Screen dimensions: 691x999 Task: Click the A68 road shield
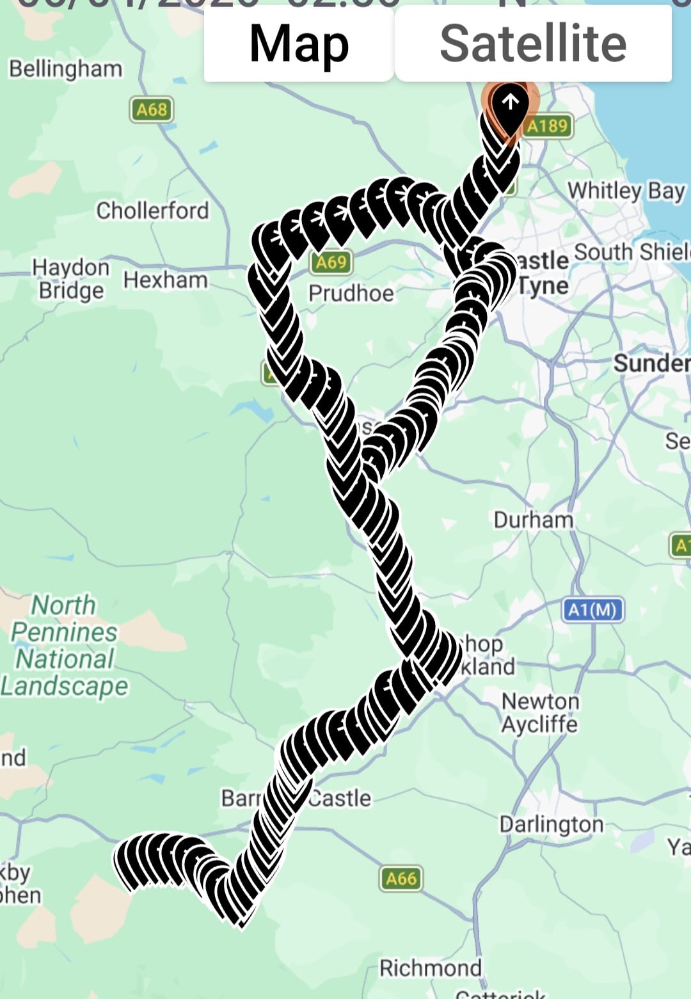tap(152, 109)
